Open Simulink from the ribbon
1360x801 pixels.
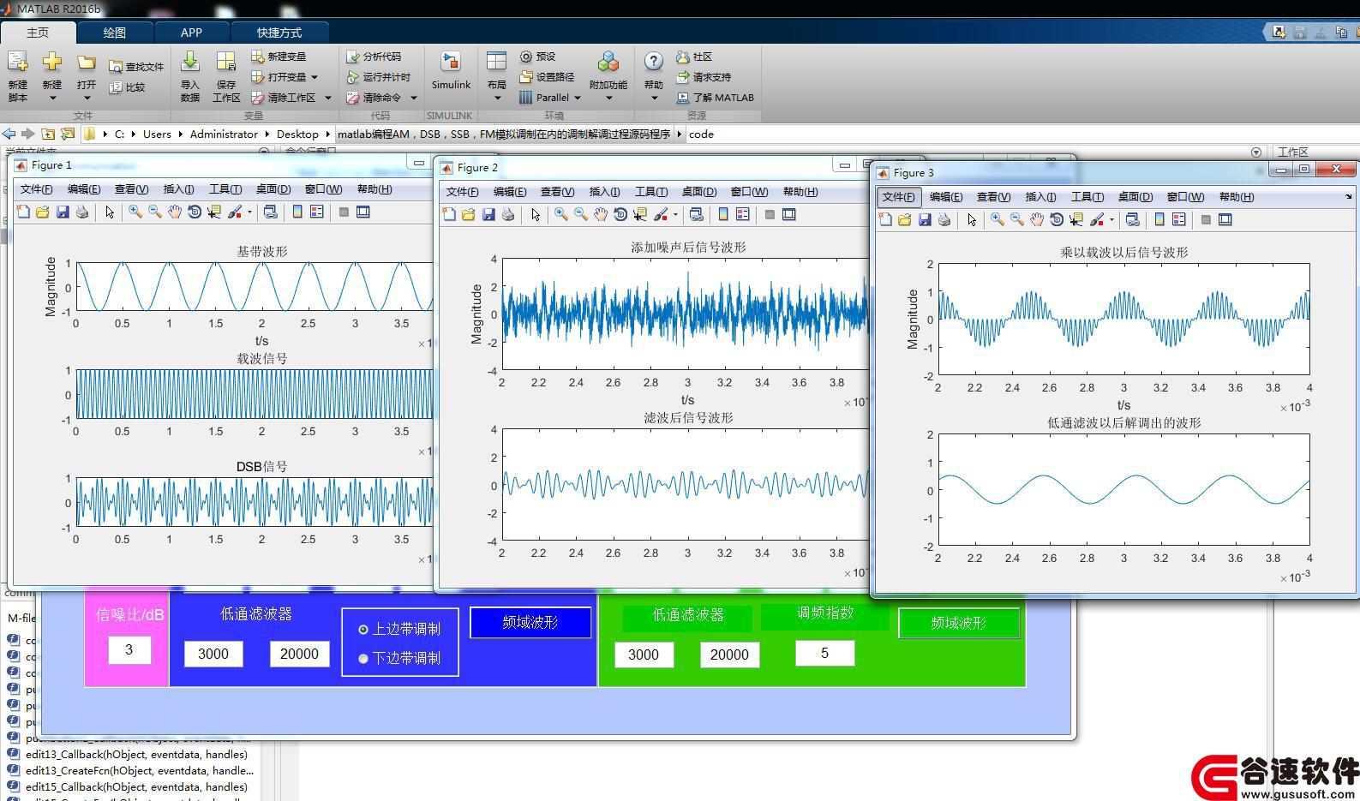pyautogui.click(x=451, y=62)
